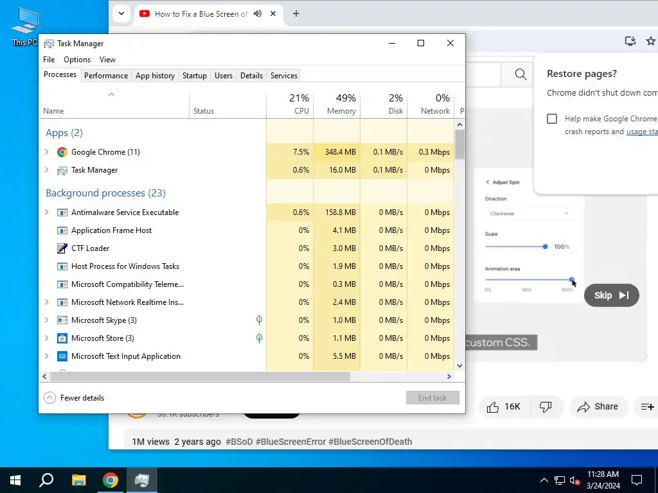This screenshot has height=493, width=658.
Task: Expand the Microsoft Network Realtime Inspection row
Action: click(x=47, y=302)
